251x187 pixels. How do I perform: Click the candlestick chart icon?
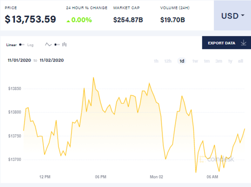65,44
